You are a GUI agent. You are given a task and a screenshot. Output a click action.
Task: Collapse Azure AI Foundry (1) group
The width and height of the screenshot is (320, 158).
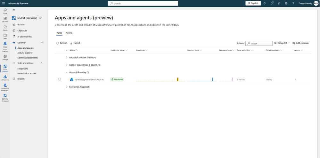point(67,72)
